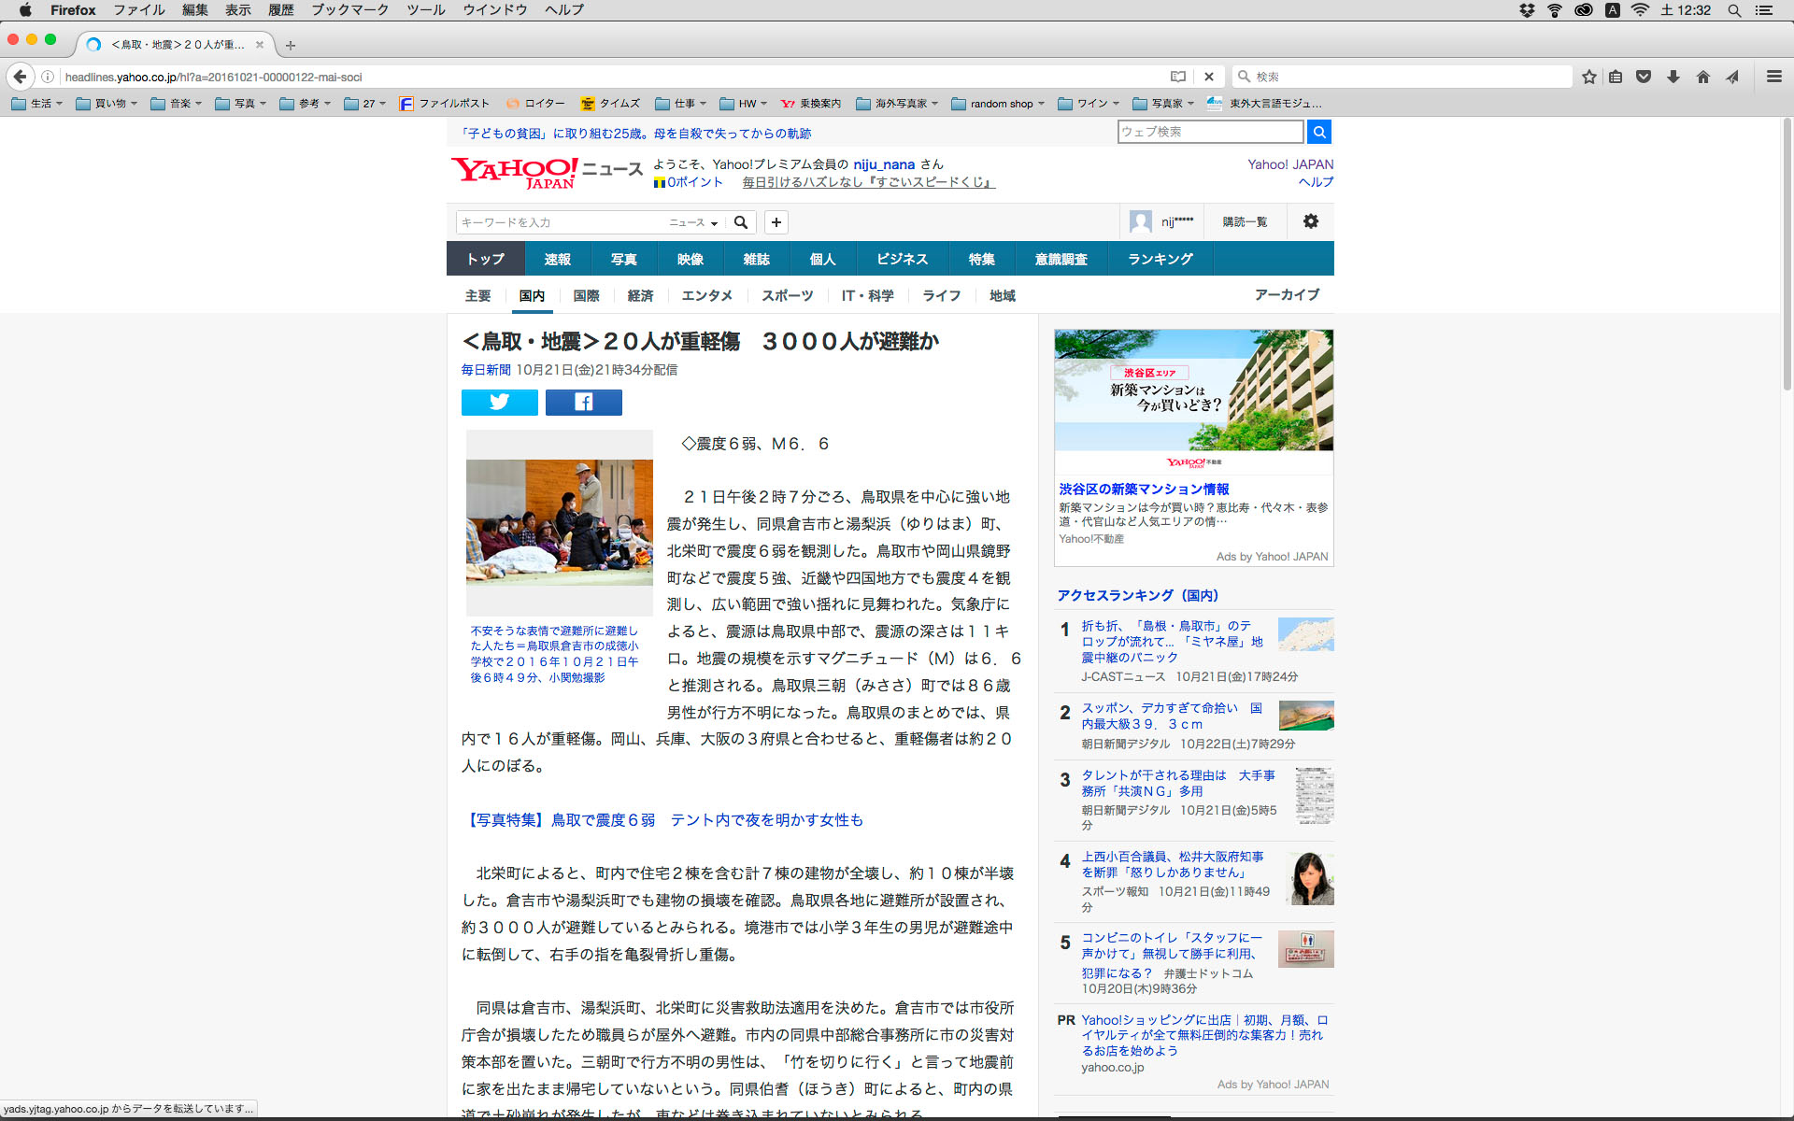Viewport: 1794px width, 1121px height.
Task: Expand the random shop bookmarks folder
Action: pyautogui.click(x=998, y=104)
